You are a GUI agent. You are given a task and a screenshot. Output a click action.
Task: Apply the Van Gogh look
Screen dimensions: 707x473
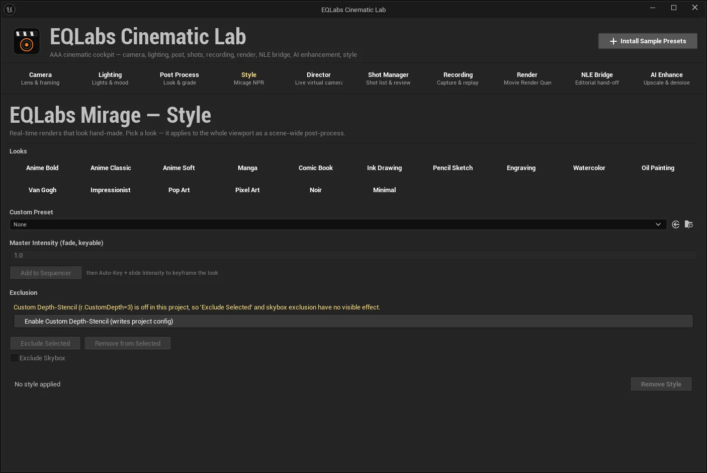pyautogui.click(x=42, y=190)
